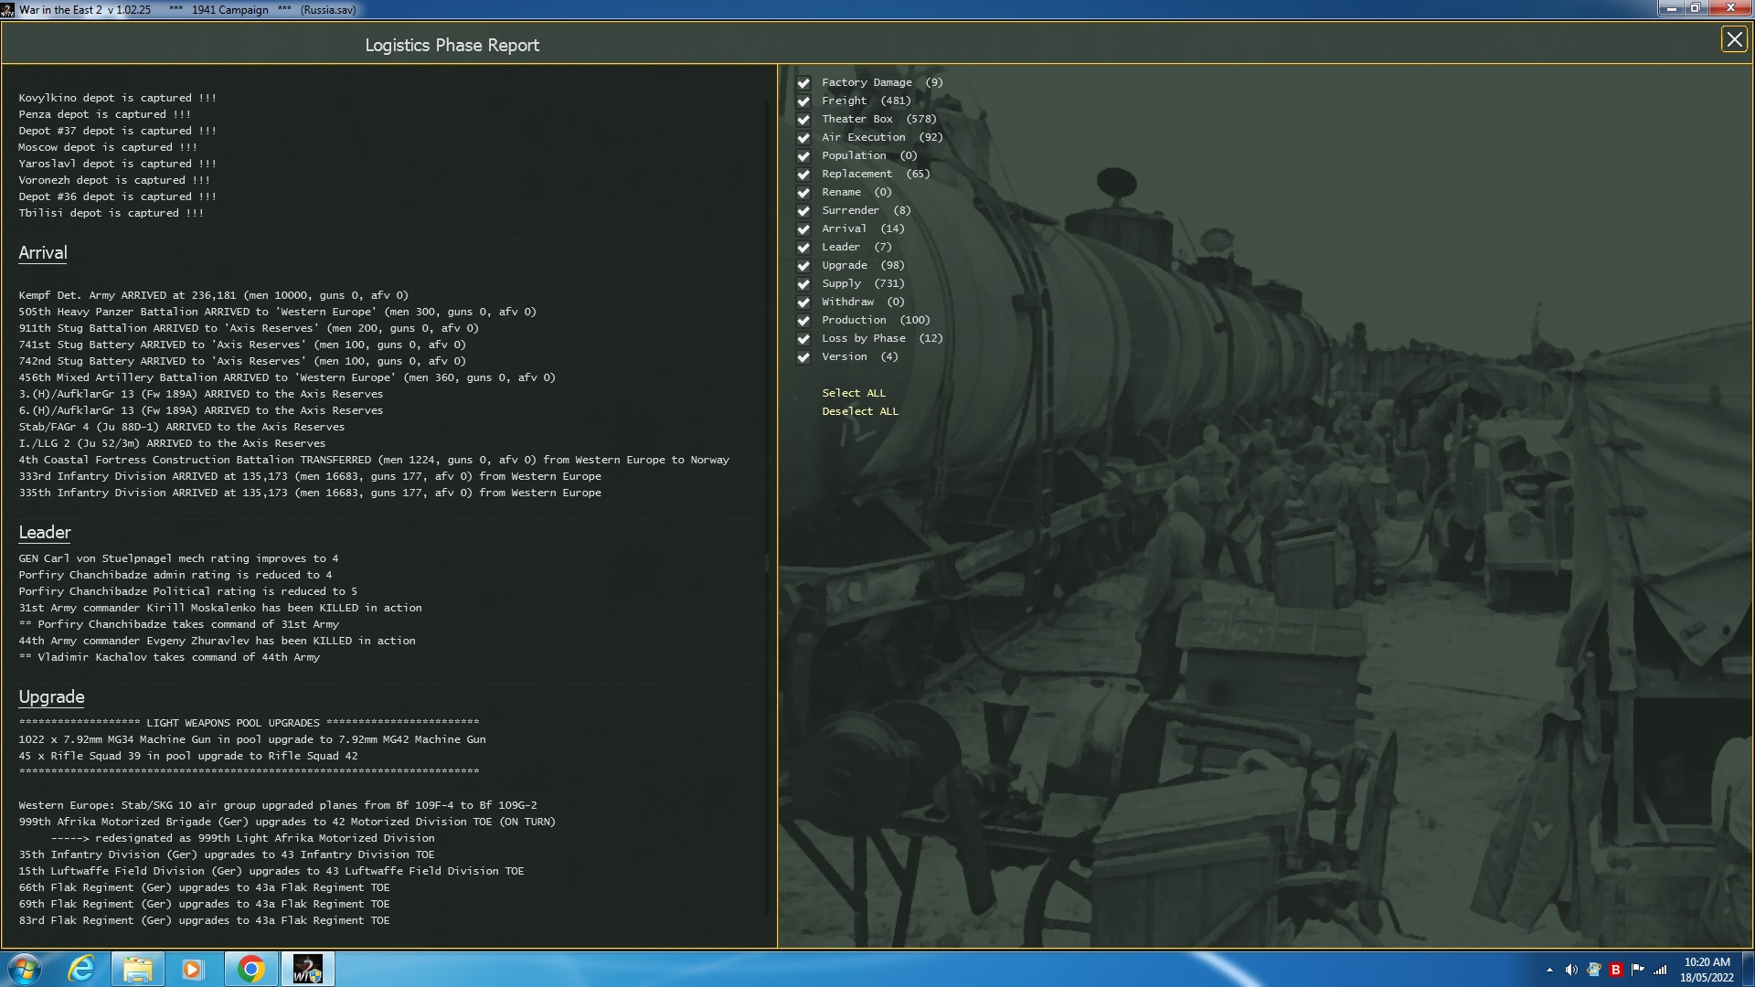Toggle the Theater Box checkbox
Image resolution: width=1755 pixels, height=987 pixels.
pyautogui.click(x=803, y=120)
